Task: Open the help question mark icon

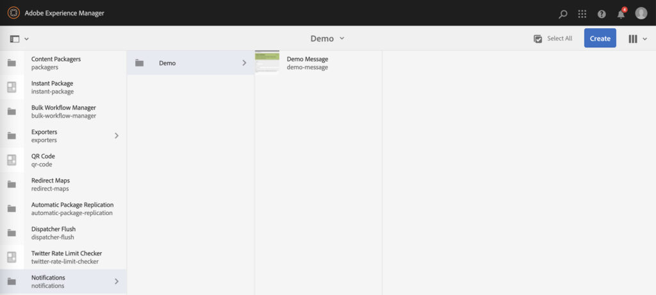Action: pos(602,14)
